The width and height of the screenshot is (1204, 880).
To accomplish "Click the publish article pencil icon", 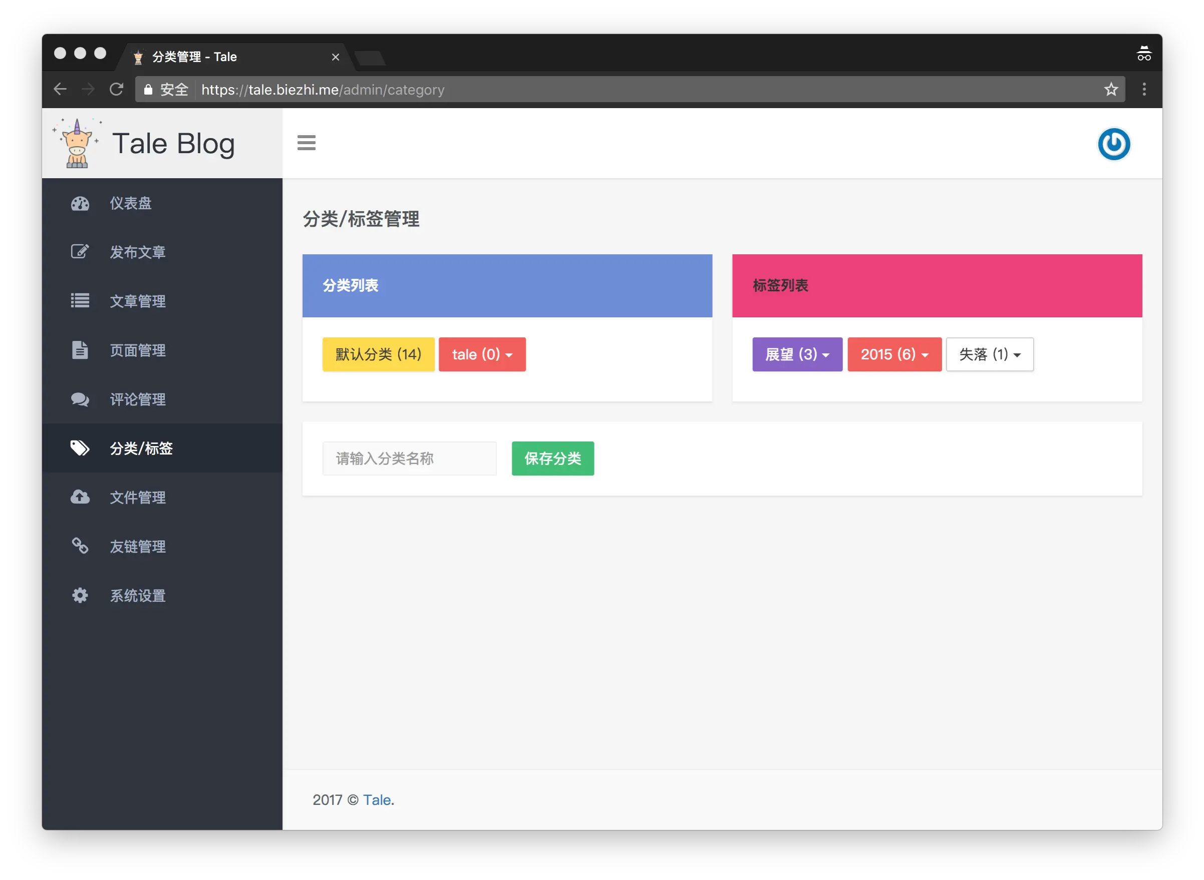I will (x=80, y=251).
